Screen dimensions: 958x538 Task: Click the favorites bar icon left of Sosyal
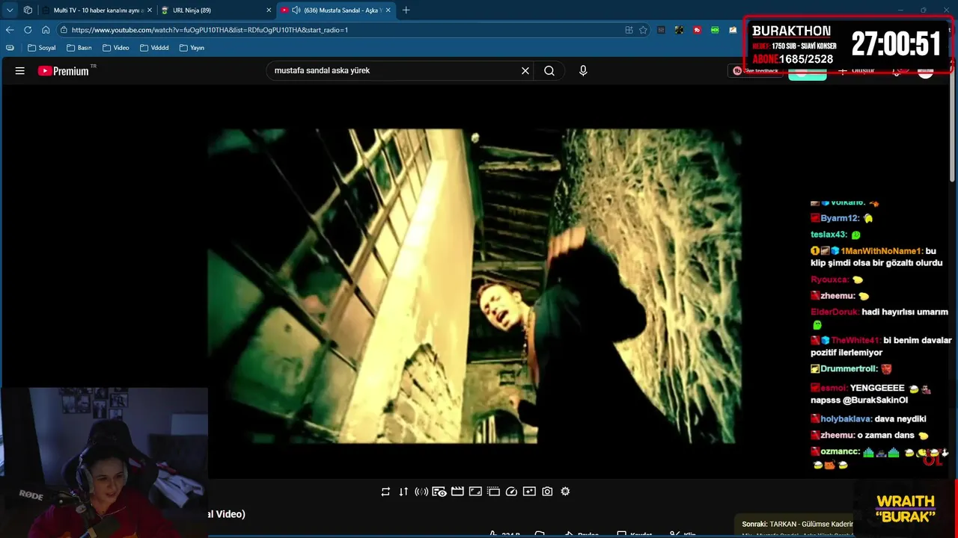10,48
